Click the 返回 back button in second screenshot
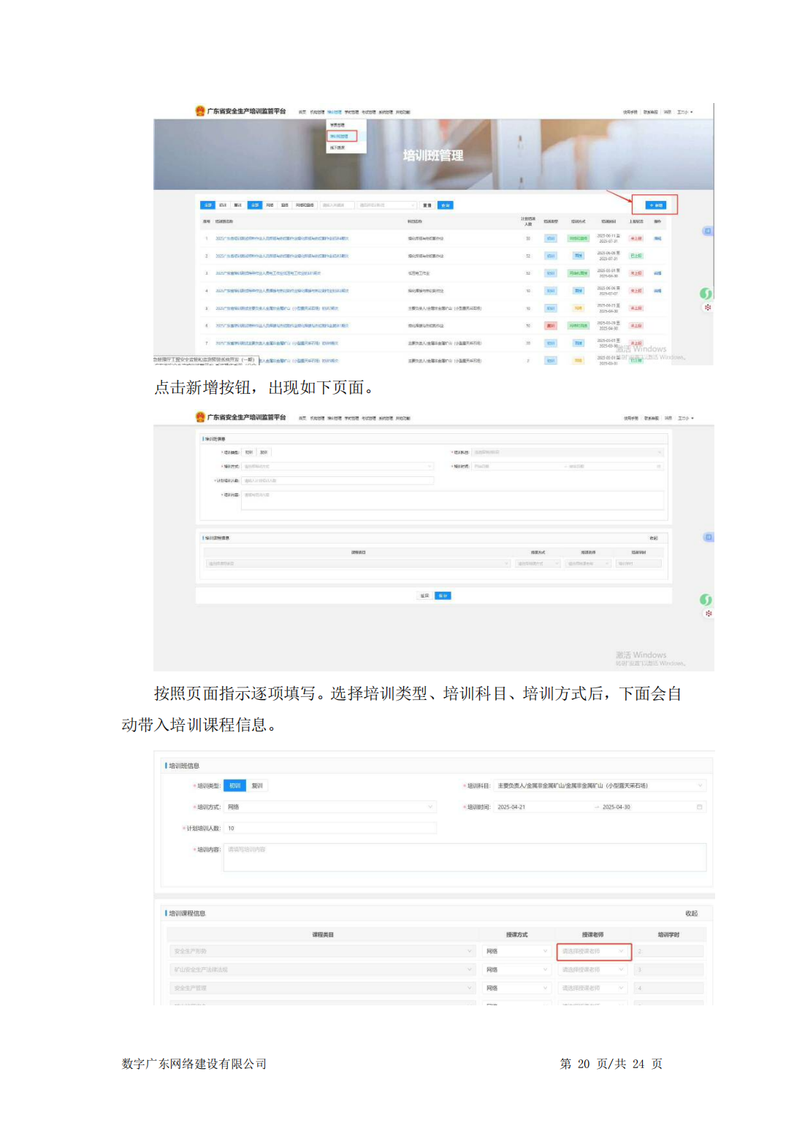The width and height of the screenshot is (805, 1139). coord(425,595)
